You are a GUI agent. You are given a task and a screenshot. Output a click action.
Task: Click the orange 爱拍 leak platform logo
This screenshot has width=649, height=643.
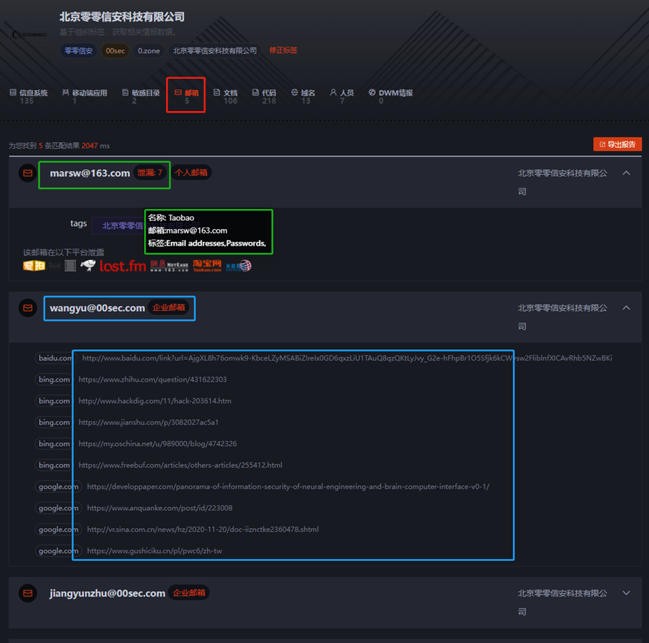pyautogui.click(x=34, y=265)
